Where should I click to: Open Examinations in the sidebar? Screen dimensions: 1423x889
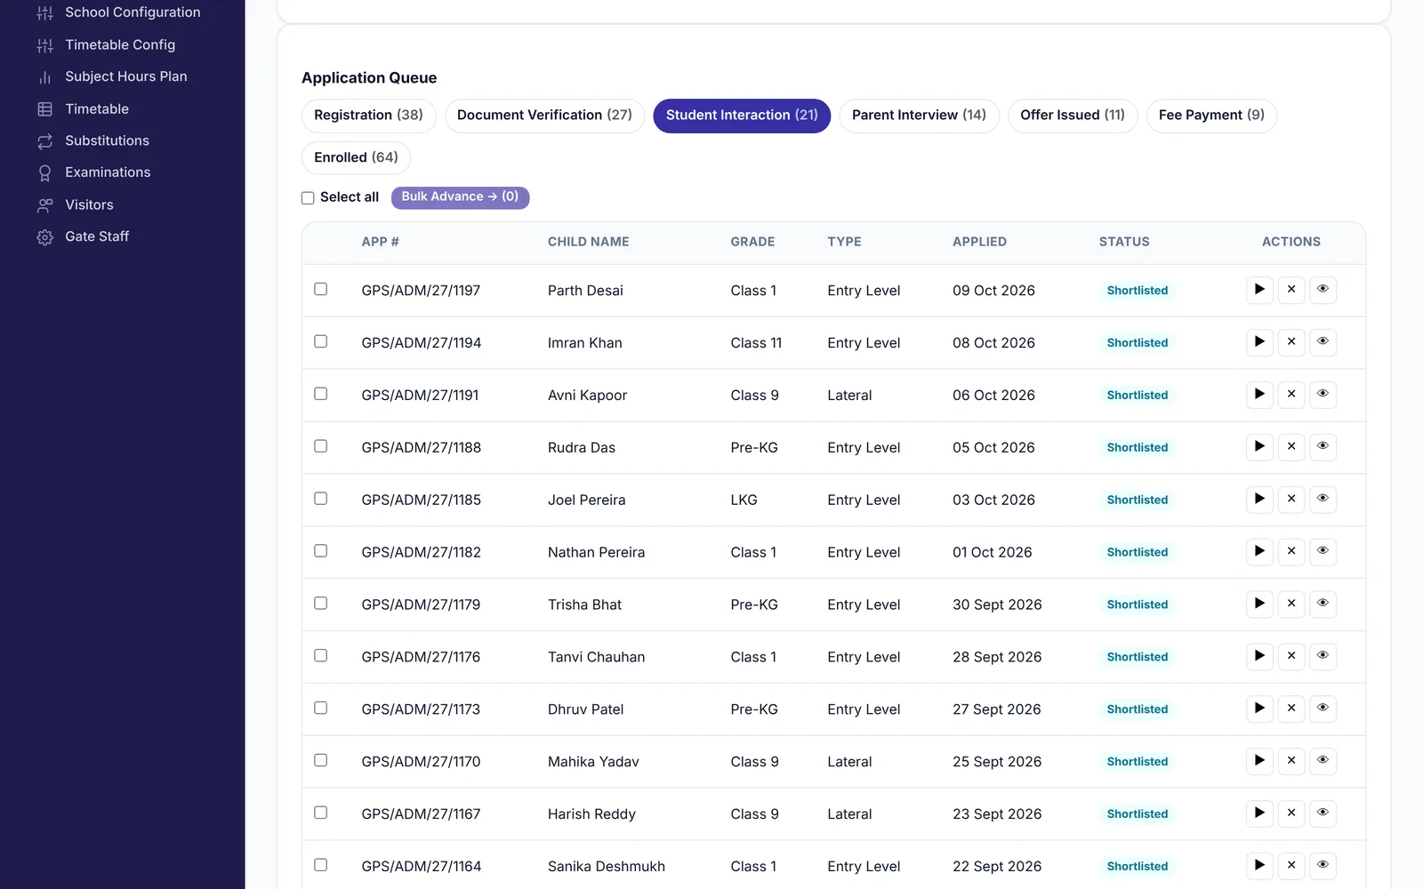tap(93, 172)
